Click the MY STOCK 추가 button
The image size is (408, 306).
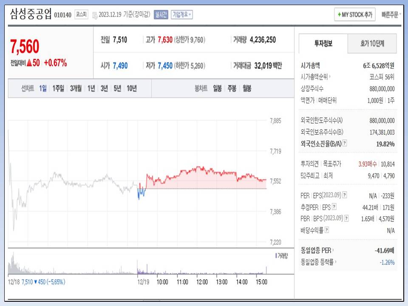pos(354,14)
